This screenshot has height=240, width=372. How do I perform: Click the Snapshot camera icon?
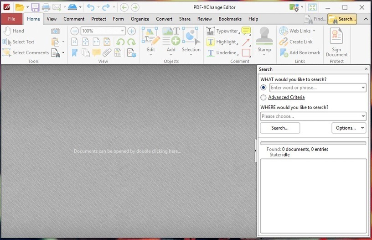tap(55, 31)
